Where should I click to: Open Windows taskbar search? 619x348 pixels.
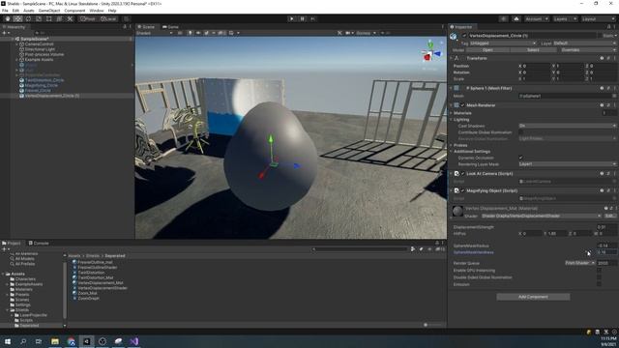[23, 341]
